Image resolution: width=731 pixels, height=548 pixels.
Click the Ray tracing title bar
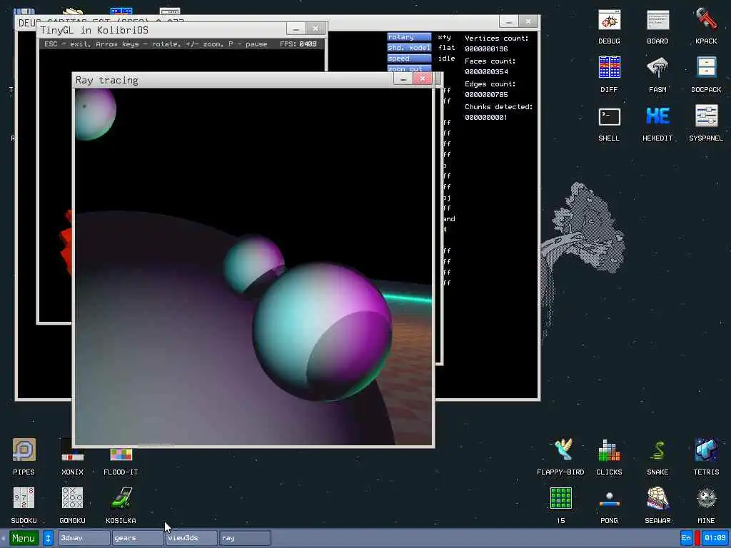(x=233, y=80)
